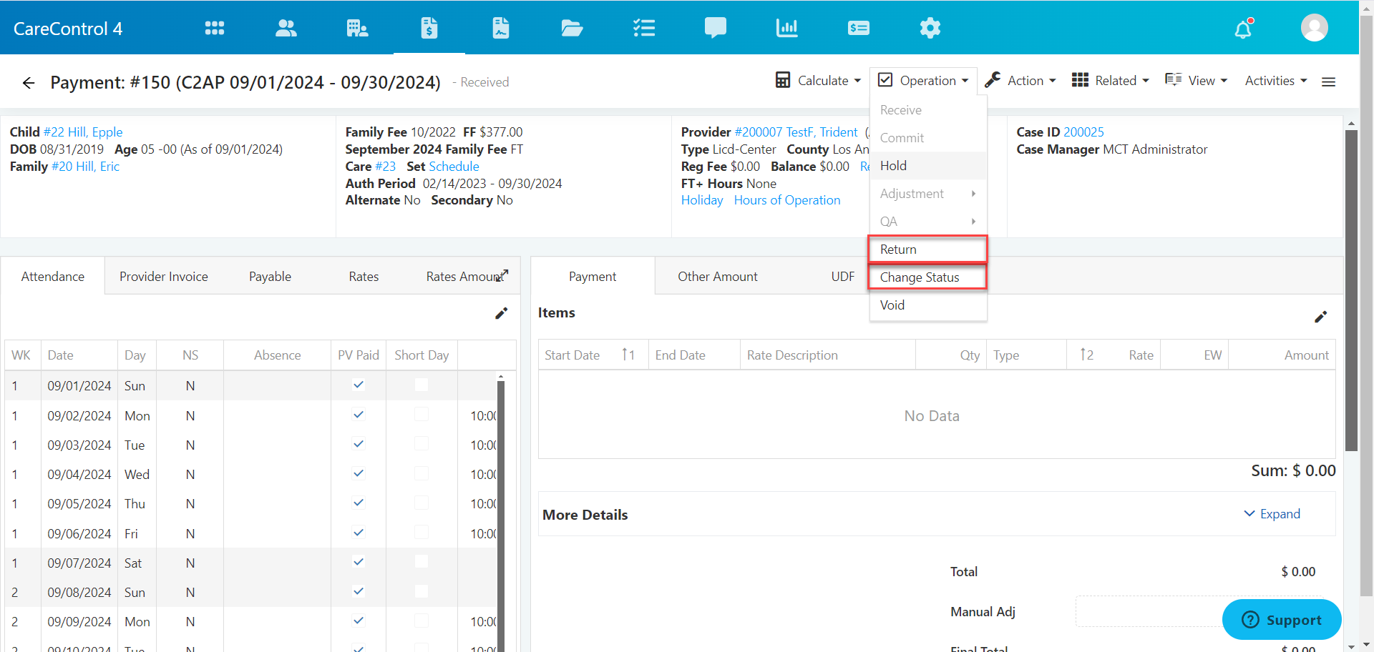1374x652 pixels.
Task: Expand the Adjustment submenu
Action: click(x=912, y=193)
